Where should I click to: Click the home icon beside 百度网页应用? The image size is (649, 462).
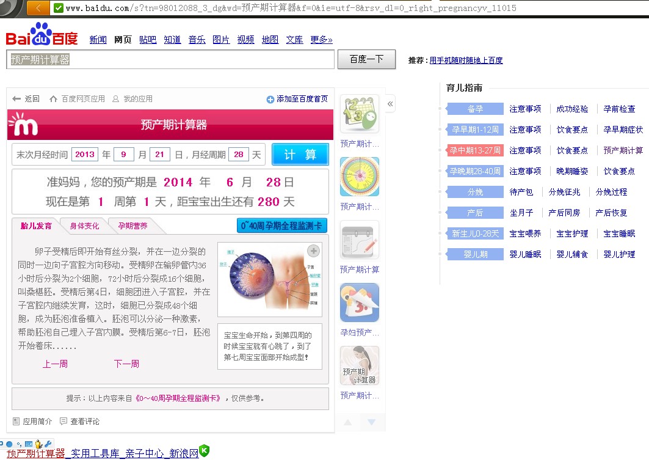pos(53,98)
